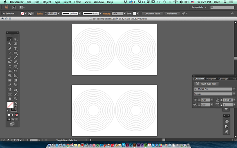
Task: Select the Gradient tool
Action: tap(15, 80)
